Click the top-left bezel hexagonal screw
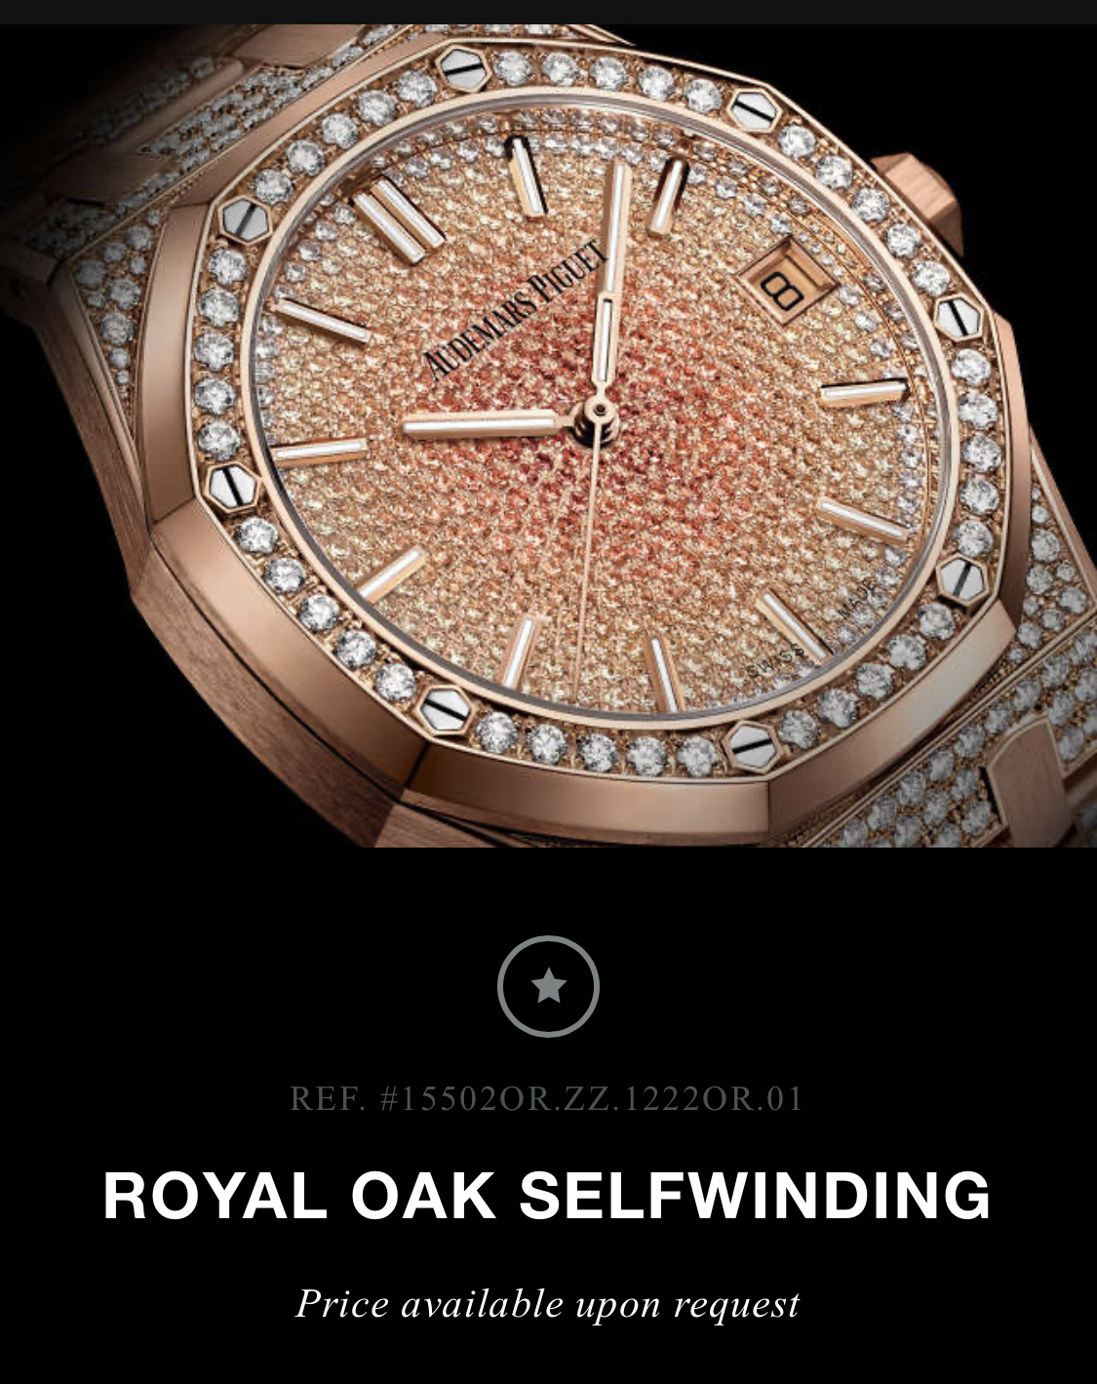 (x=245, y=220)
